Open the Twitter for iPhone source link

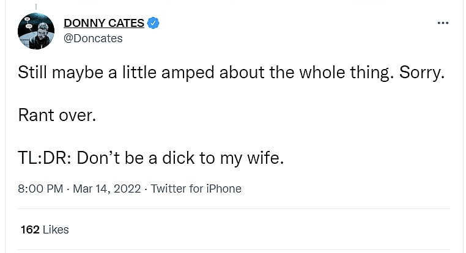pyautogui.click(x=196, y=188)
